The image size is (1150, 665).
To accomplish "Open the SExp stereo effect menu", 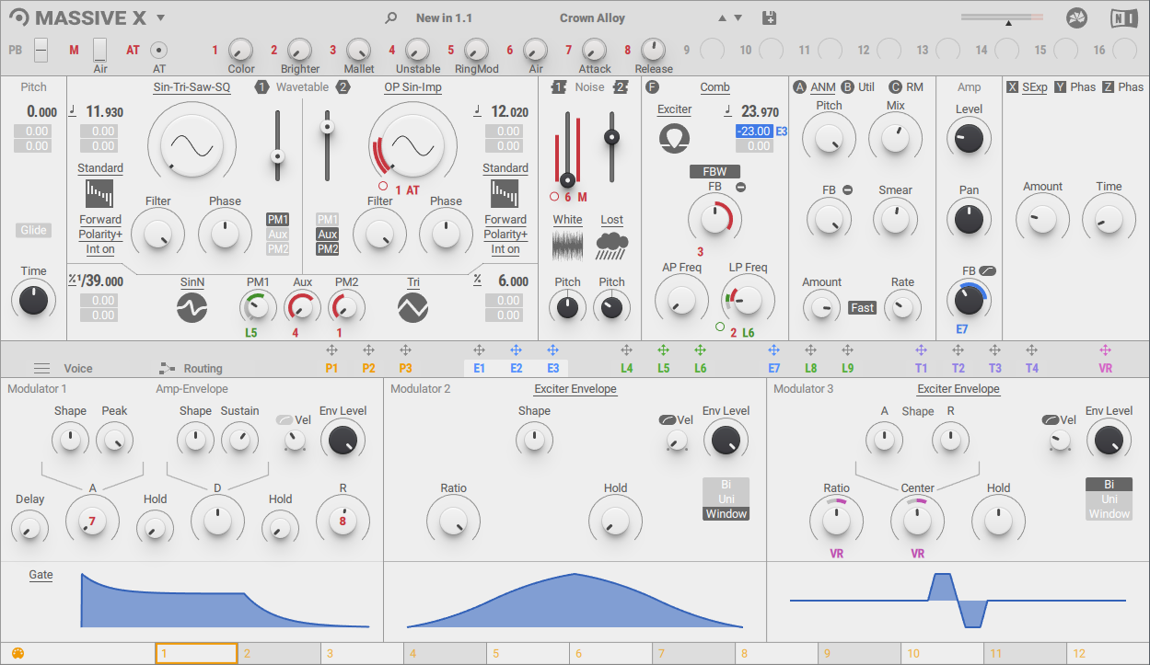I will (x=1035, y=87).
